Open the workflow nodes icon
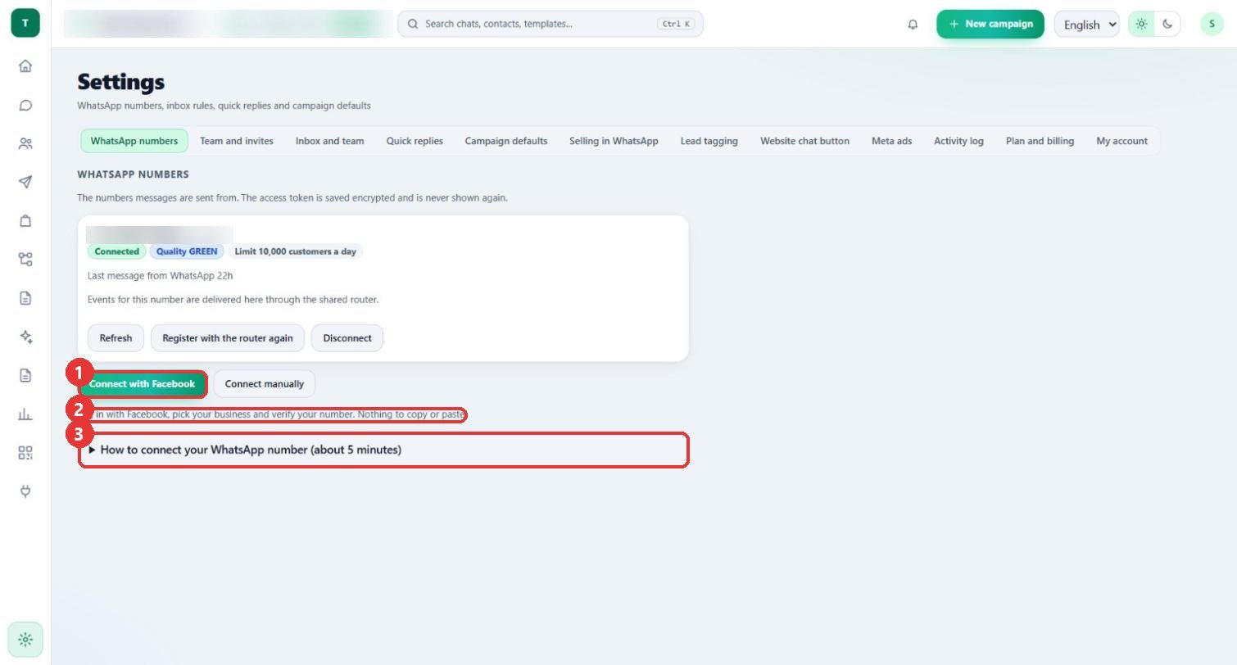This screenshot has width=1237, height=665. pos(25,259)
